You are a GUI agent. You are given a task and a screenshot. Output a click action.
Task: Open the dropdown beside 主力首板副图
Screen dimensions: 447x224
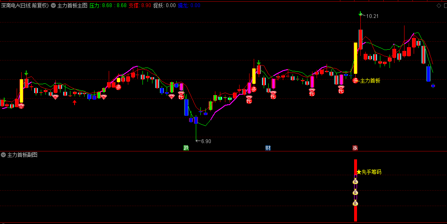pyautogui.click(x=3, y=155)
